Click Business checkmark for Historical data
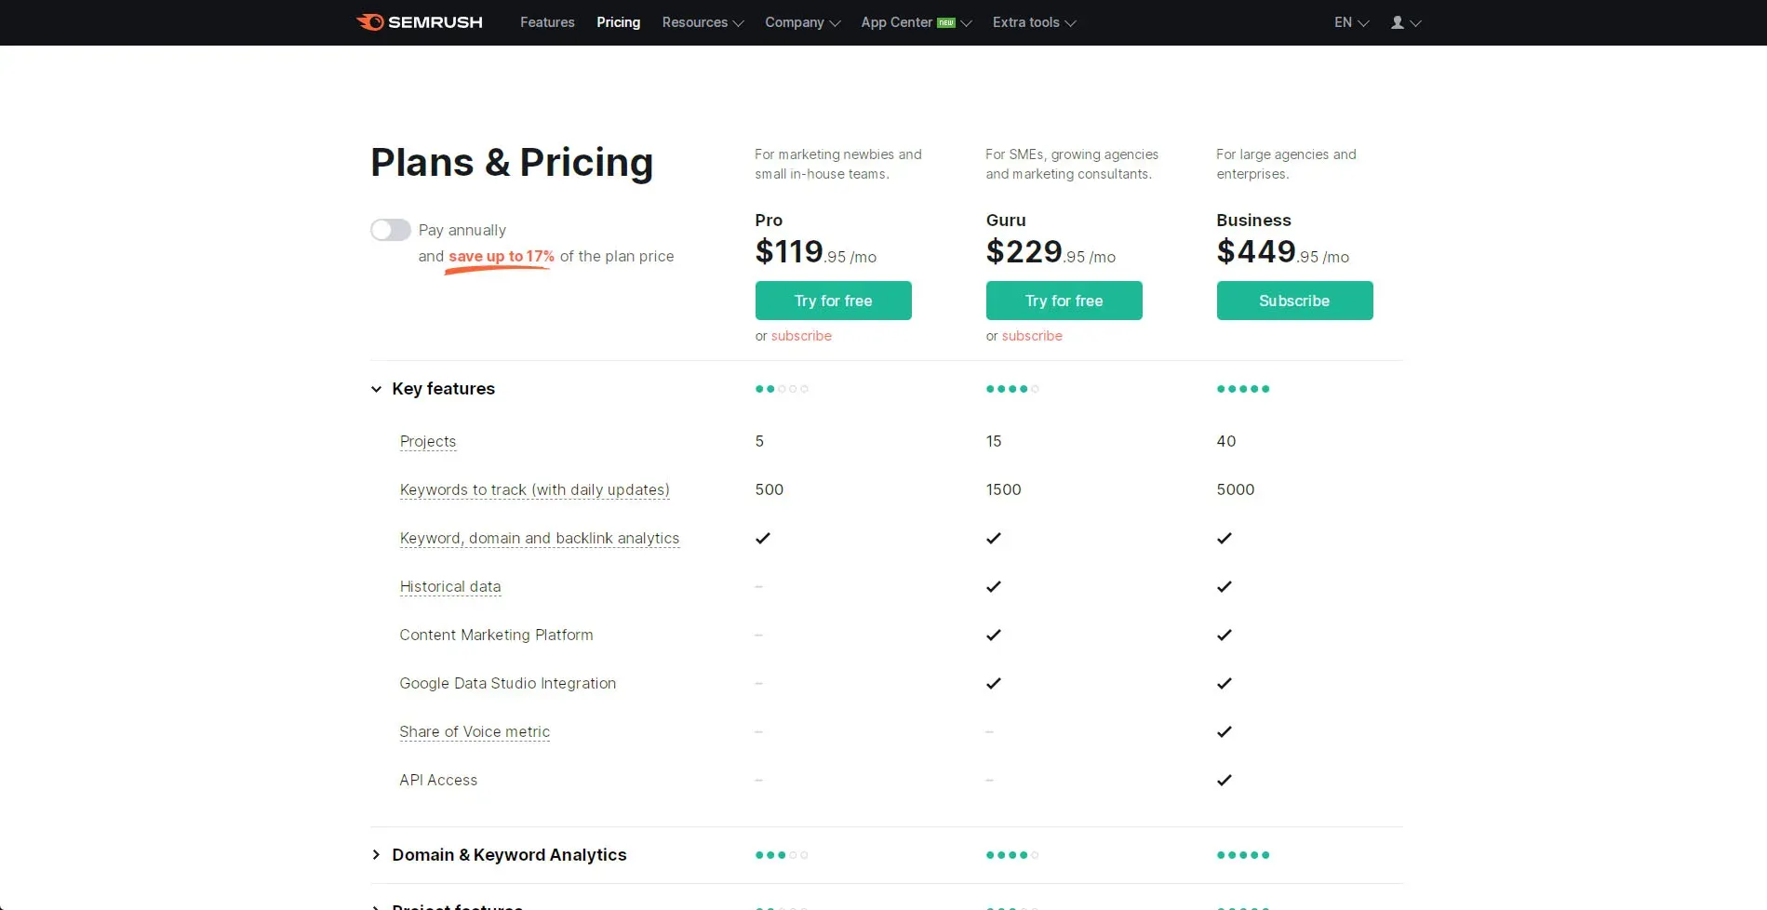The width and height of the screenshot is (1767, 910). tap(1225, 586)
